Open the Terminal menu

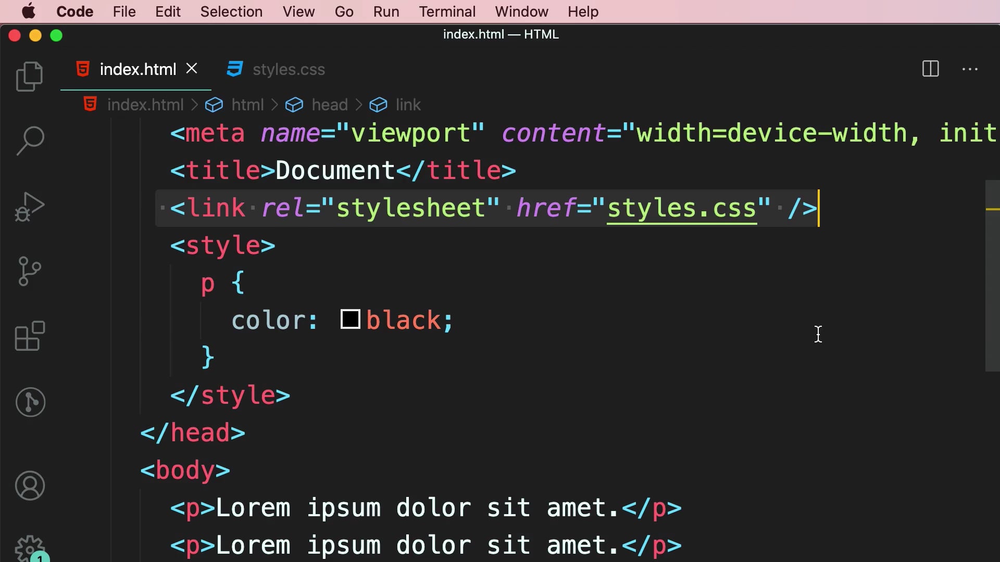pos(447,11)
